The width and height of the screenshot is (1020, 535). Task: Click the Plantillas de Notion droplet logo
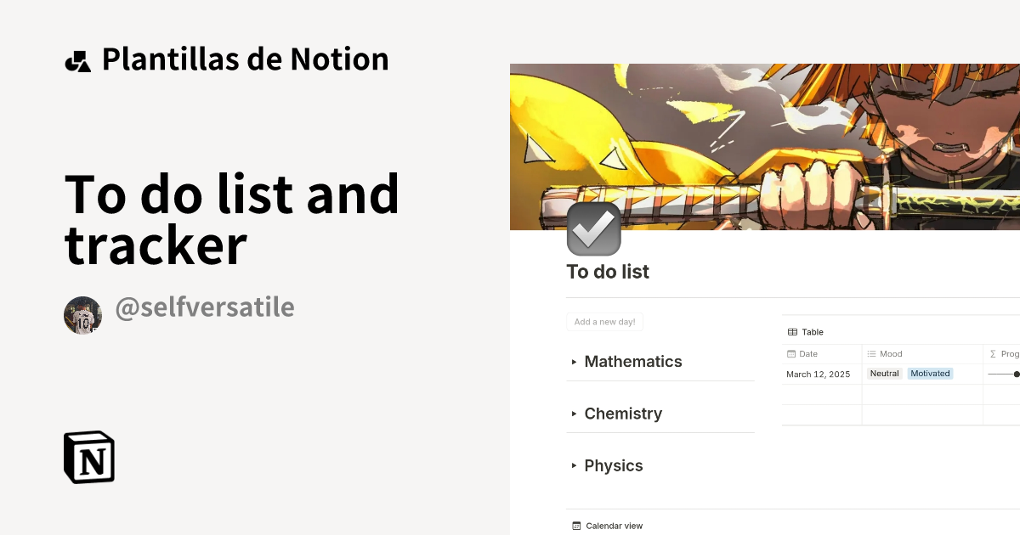pyautogui.click(x=77, y=59)
